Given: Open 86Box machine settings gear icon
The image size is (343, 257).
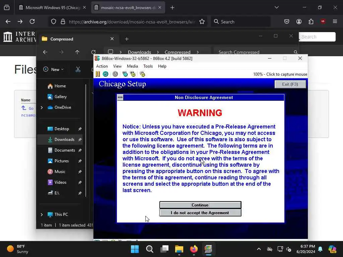Looking at the screenshot, I should tap(142, 74).
